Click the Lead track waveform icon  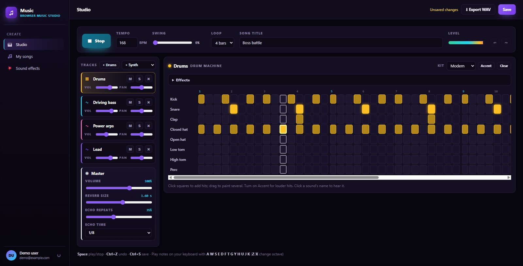pos(87,149)
